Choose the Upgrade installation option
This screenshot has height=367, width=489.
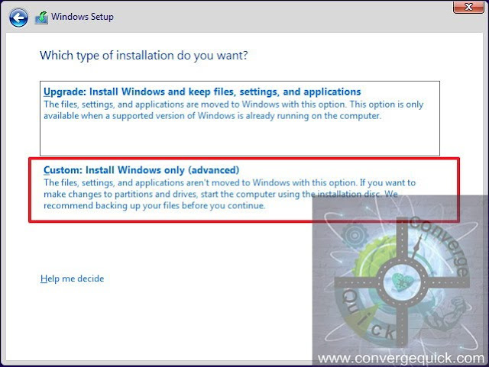click(239, 118)
